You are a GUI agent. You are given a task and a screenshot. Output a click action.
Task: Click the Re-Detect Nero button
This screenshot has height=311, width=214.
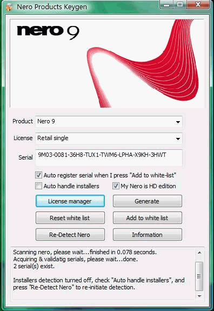(70, 235)
